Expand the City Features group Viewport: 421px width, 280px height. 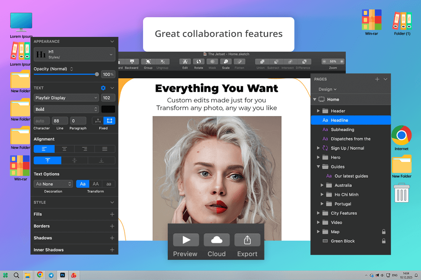pyautogui.click(x=318, y=213)
